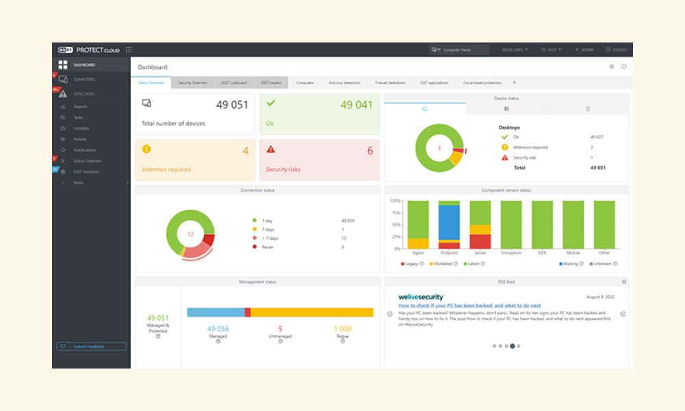Switch to ESET Inspect tab
This screenshot has height=411, width=685.
pyautogui.click(x=271, y=83)
